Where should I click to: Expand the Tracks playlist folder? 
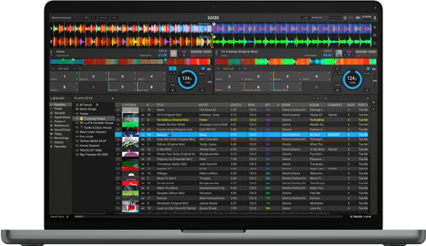click(x=74, y=114)
